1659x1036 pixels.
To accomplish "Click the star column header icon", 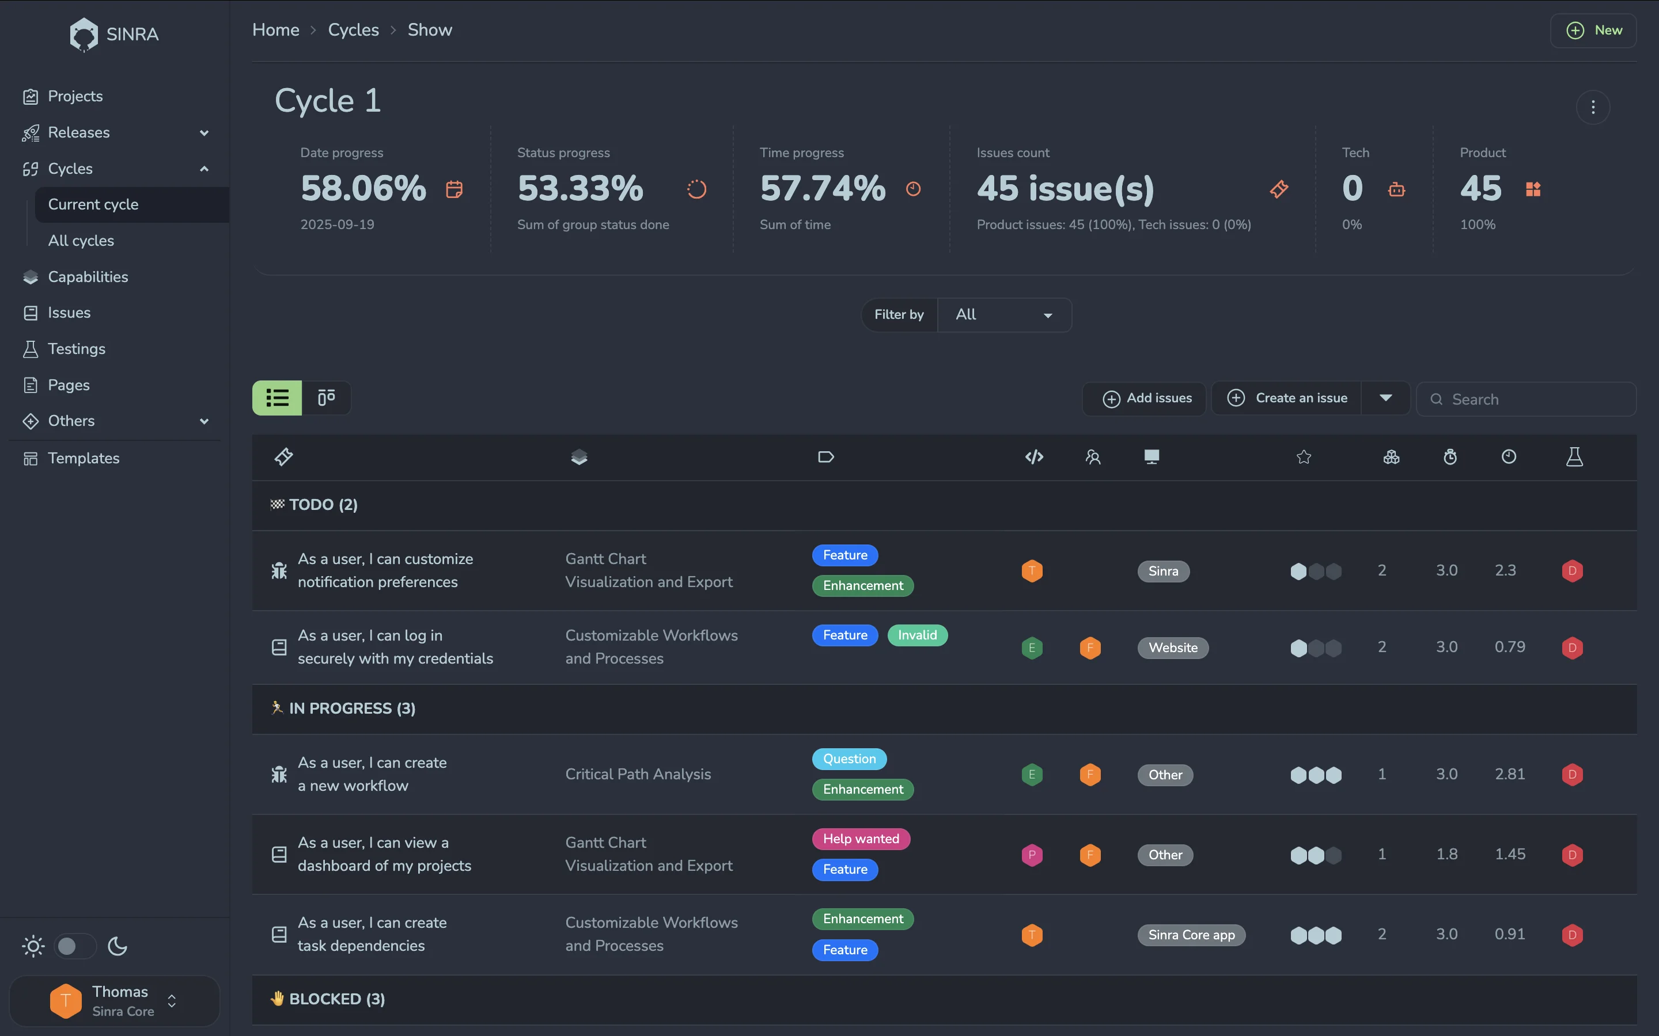I will click(1303, 456).
